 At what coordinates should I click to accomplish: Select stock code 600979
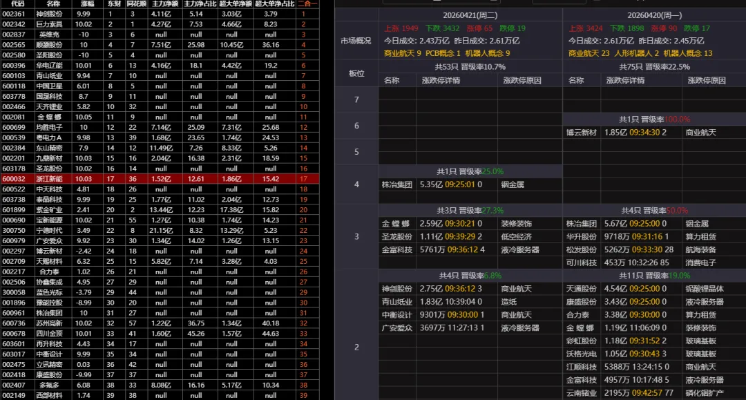(14, 240)
